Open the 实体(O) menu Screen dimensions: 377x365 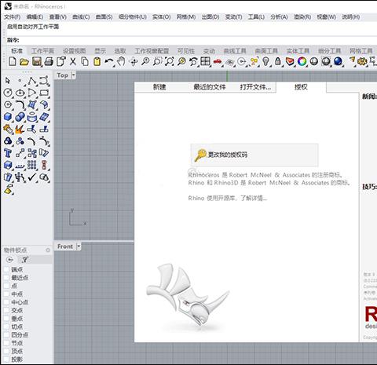tap(162, 17)
